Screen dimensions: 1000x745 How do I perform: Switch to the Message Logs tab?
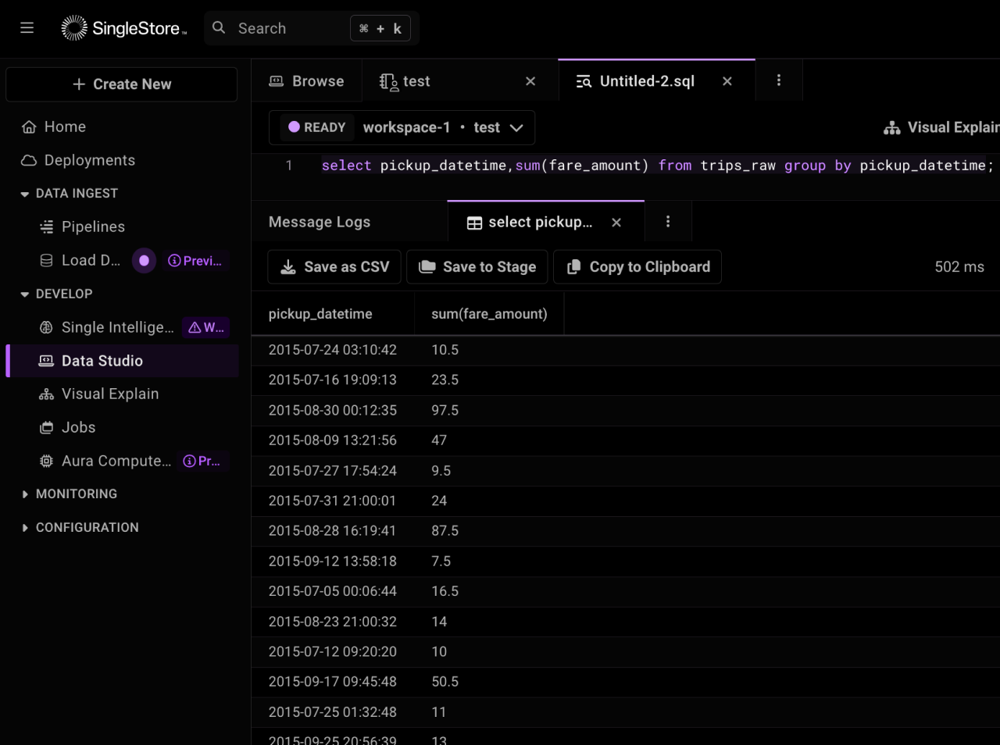[320, 223]
